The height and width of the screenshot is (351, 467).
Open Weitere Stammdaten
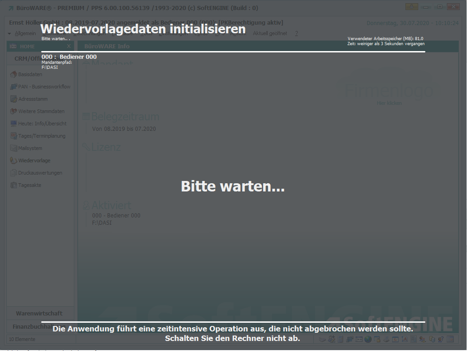pyautogui.click(x=41, y=111)
